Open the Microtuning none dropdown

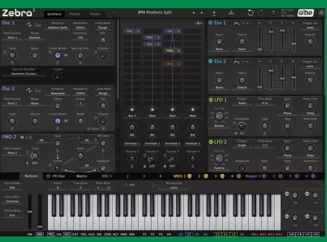174,188
